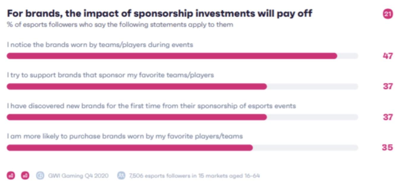Click the subtitle '% of esports followers' text
The height and width of the screenshot is (184, 407).
pyautogui.click(x=120, y=25)
